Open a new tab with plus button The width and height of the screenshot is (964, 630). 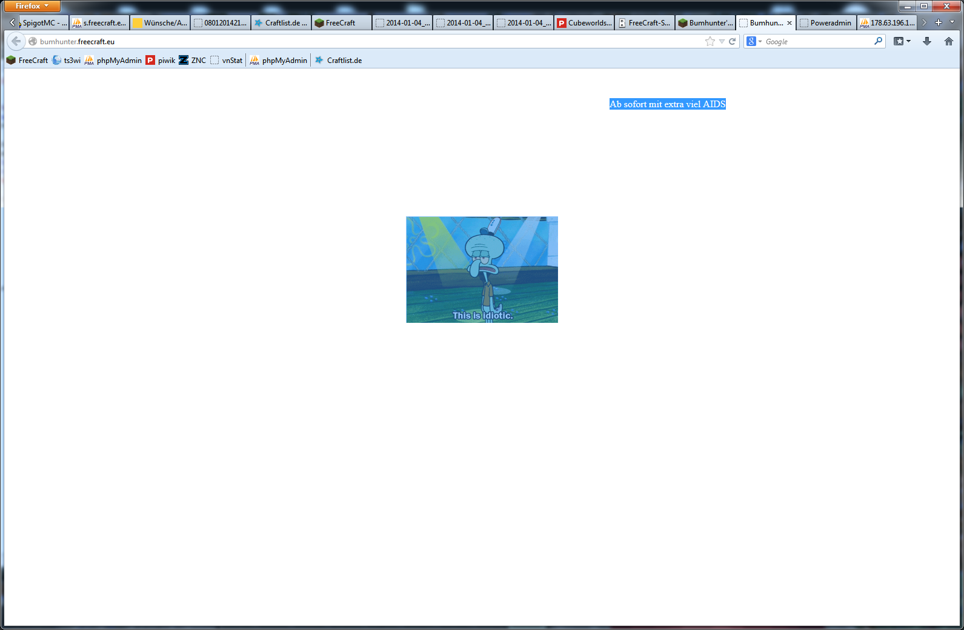939,22
